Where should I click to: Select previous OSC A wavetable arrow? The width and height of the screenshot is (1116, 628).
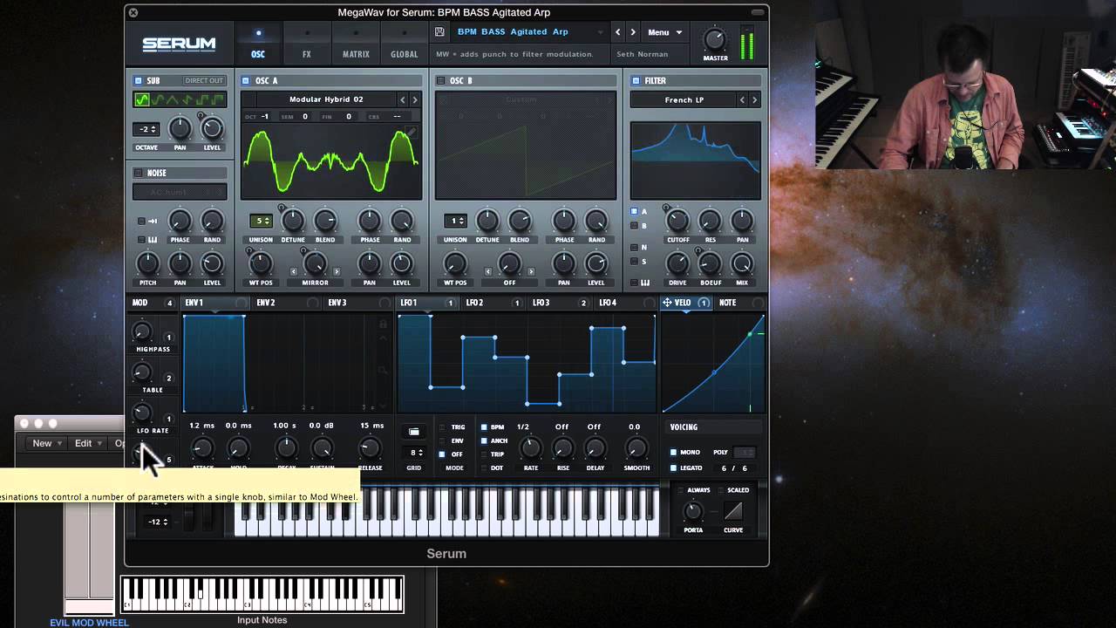coord(402,100)
